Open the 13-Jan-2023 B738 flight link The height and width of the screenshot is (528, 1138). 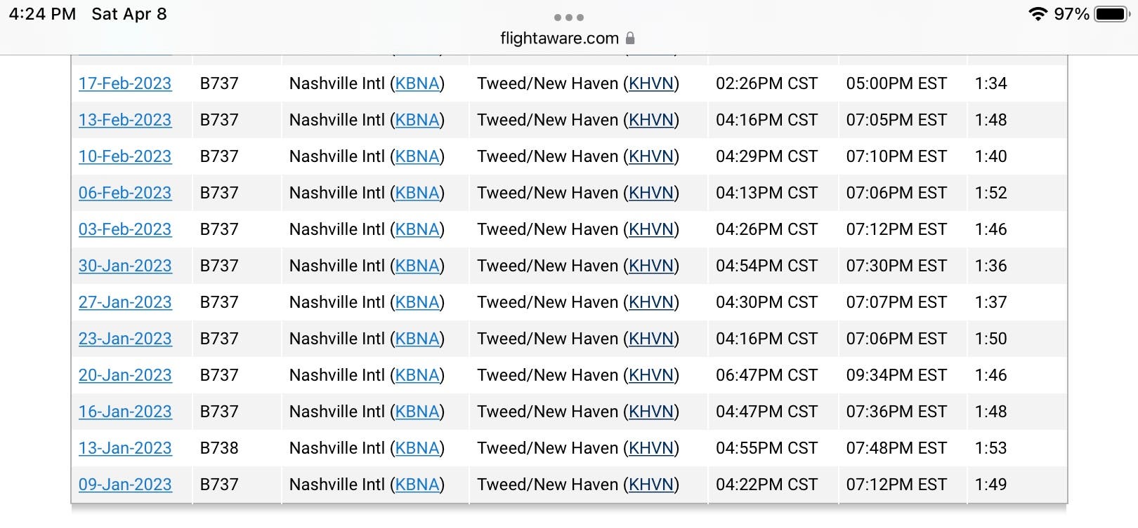(125, 448)
